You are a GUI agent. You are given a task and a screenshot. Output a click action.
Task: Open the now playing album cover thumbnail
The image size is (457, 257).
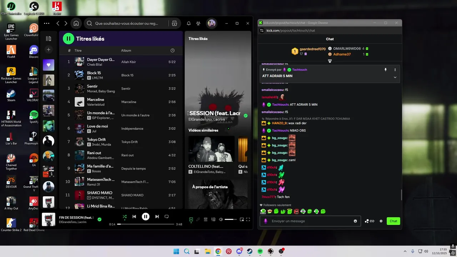click(x=49, y=220)
